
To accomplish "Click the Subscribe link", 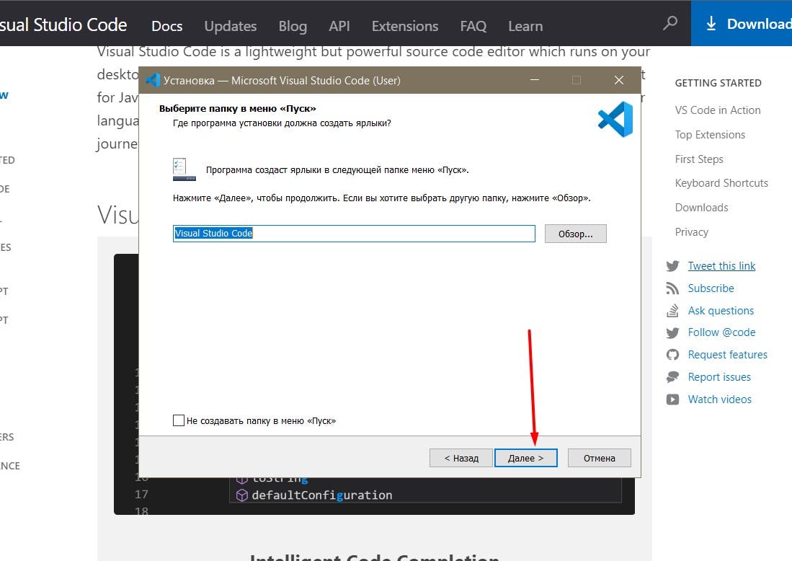I will (x=711, y=288).
